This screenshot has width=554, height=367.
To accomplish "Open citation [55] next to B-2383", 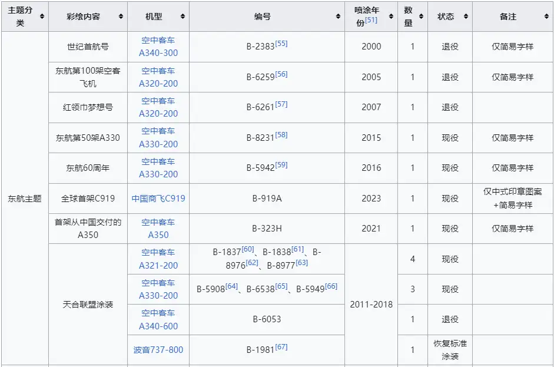I will (x=281, y=44).
